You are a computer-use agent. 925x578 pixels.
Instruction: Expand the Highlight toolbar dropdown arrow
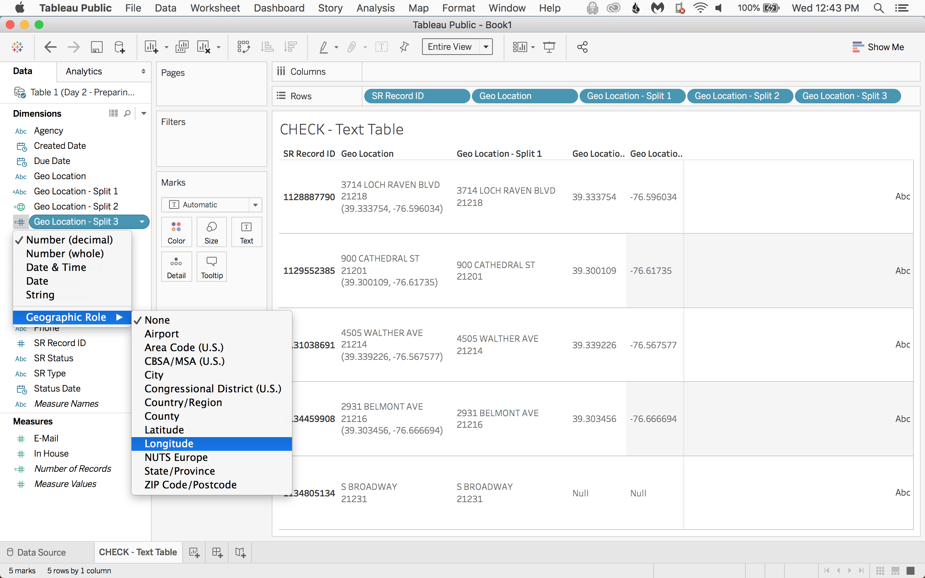(336, 47)
